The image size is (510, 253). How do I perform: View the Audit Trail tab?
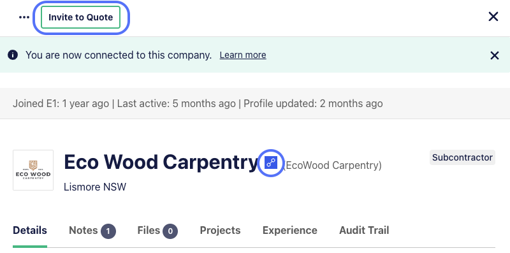pos(364,231)
